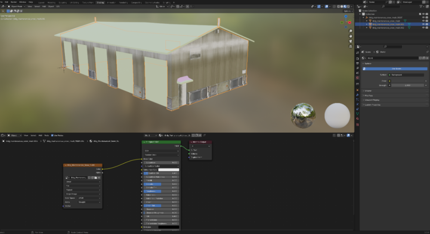
Task: Open the Object Mode dropdown
Action: pyautogui.click(x=17, y=6)
